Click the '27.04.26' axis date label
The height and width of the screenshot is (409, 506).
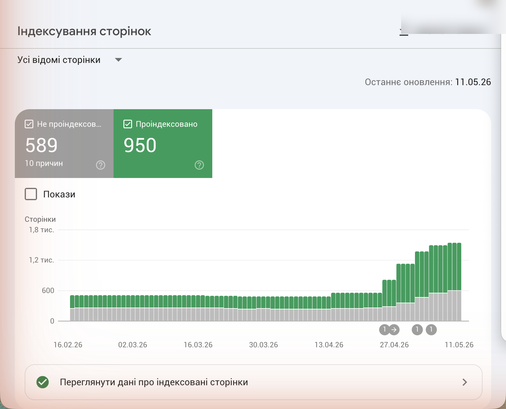[394, 345]
